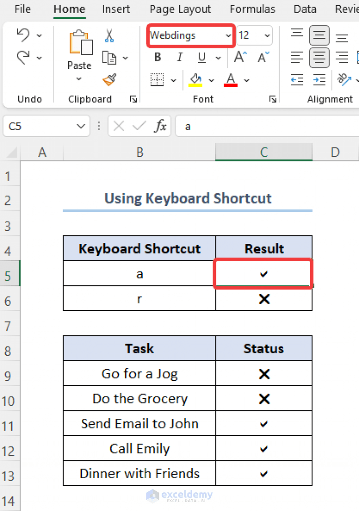Toggle bold formatting

tap(157, 57)
